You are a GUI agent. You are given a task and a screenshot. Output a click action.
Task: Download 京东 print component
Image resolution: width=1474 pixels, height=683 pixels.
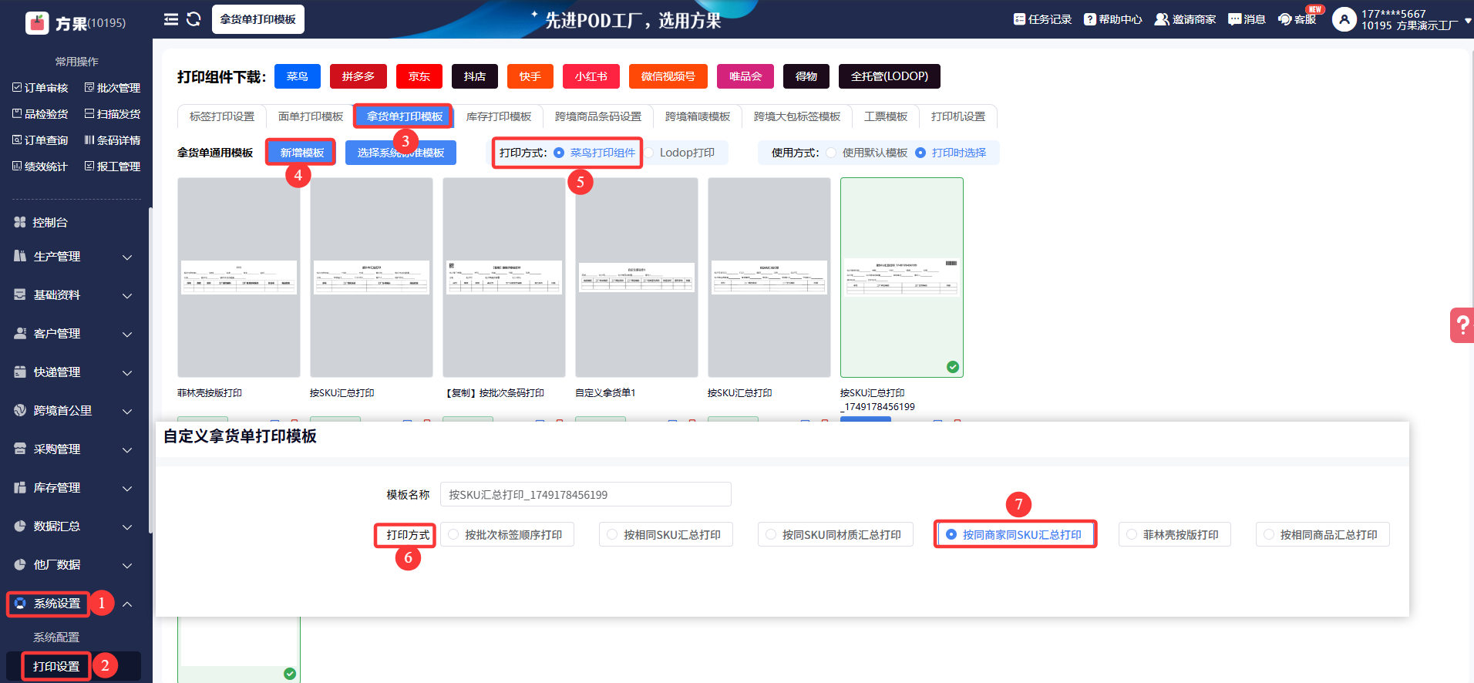pos(419,76)
